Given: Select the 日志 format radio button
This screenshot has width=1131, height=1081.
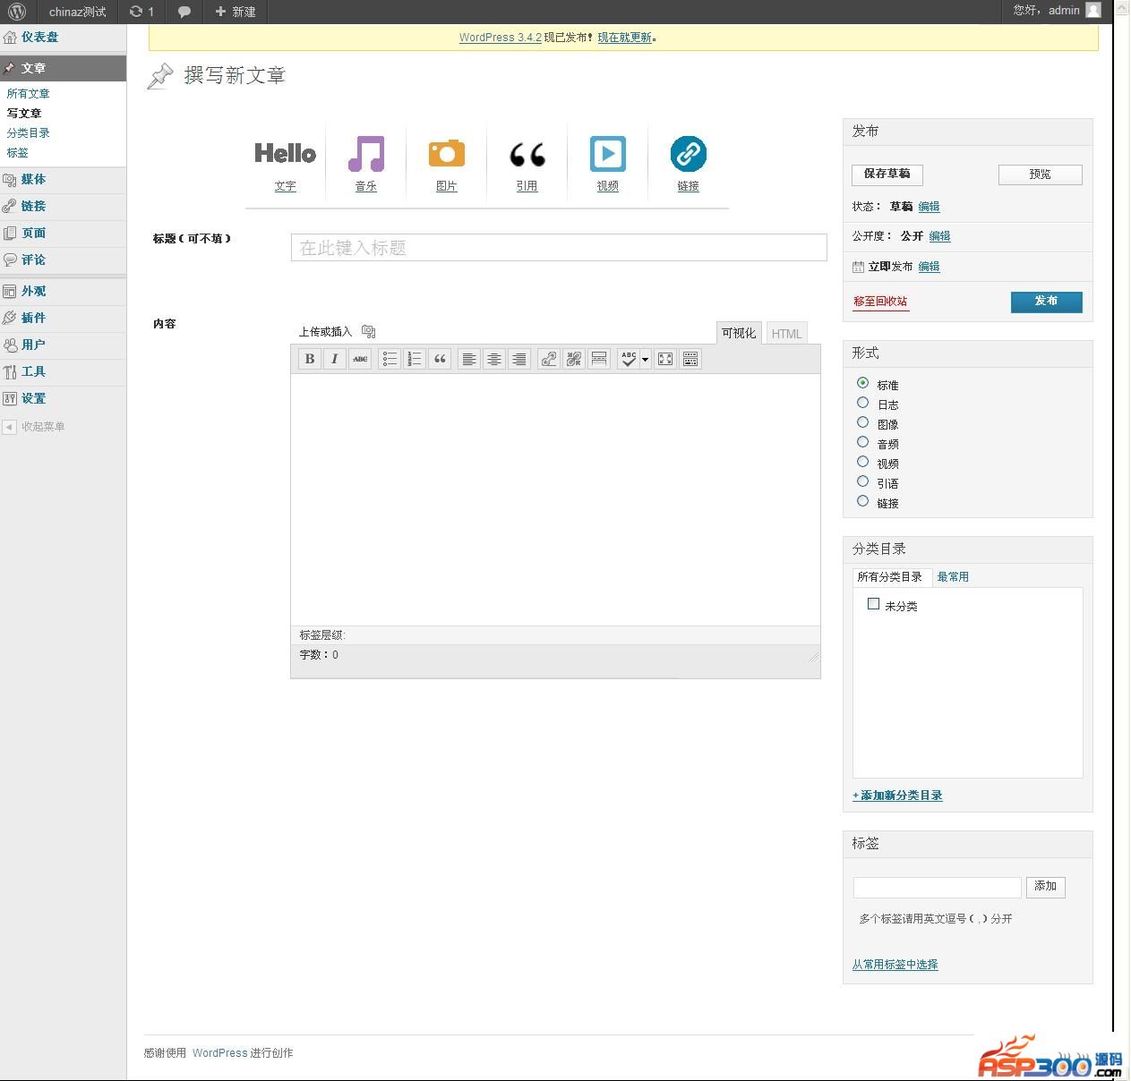Looking at the screenshot, I should 863,404.
